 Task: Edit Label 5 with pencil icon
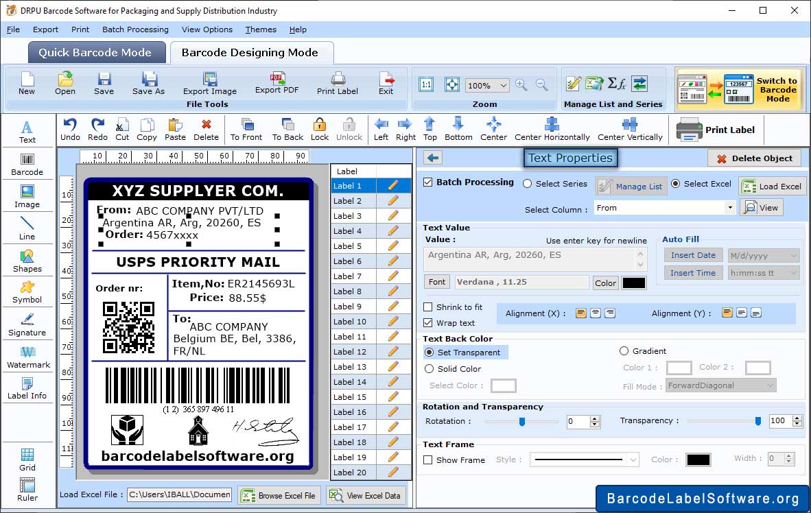(x=393, y=246)
